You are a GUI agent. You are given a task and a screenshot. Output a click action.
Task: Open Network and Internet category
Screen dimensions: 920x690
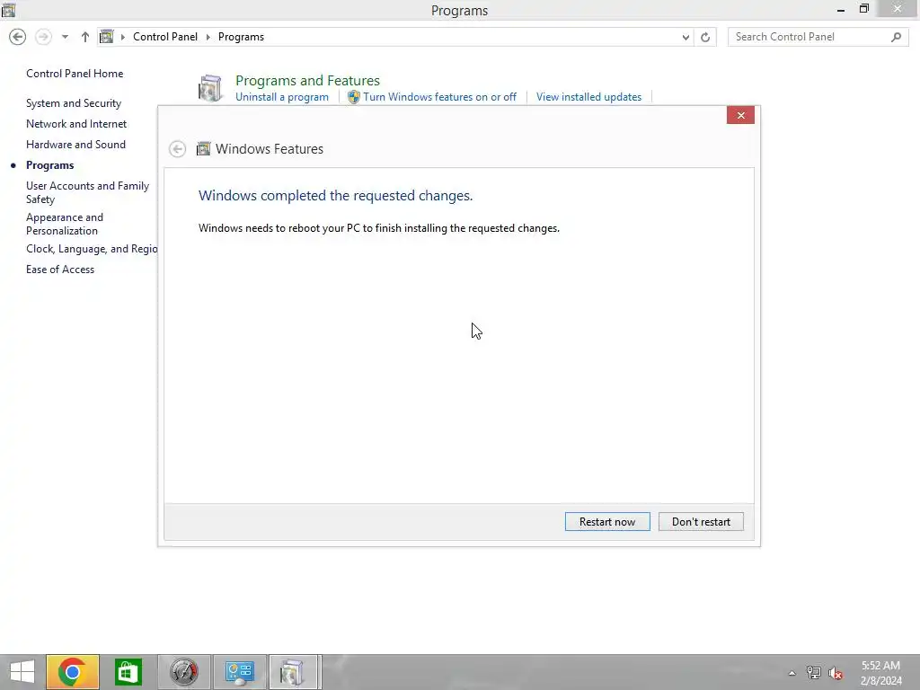pos(76,124)
